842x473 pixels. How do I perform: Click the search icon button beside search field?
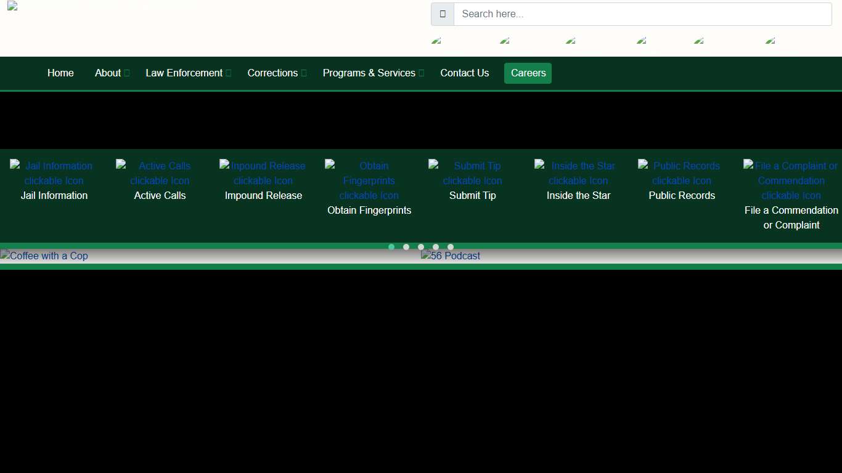tap(443, 14)
